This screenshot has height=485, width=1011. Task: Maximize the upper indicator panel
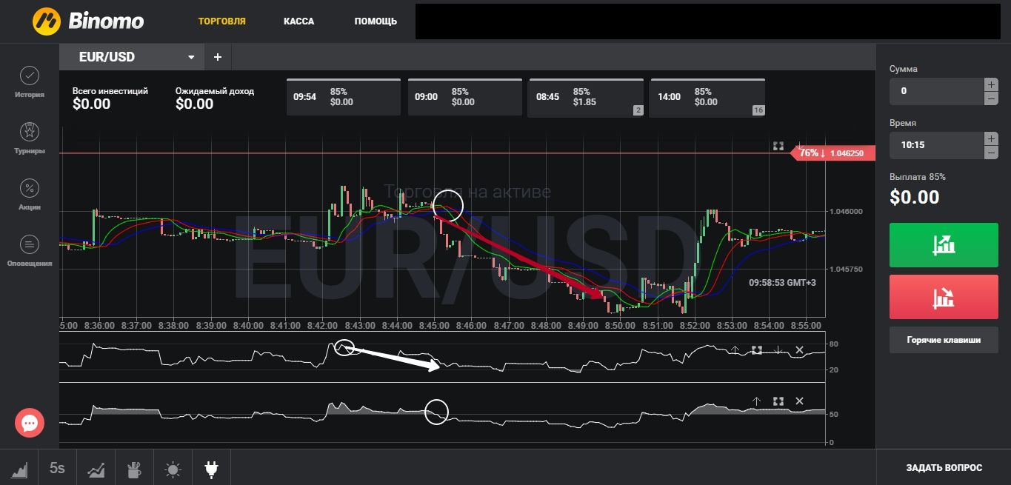(756, 349)
